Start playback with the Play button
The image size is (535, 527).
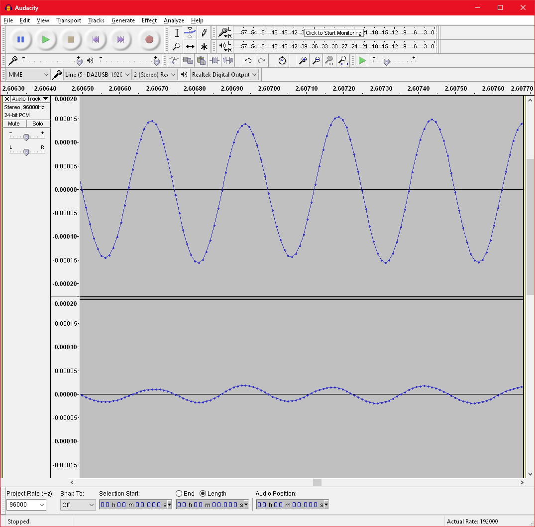tap(45, 40)
